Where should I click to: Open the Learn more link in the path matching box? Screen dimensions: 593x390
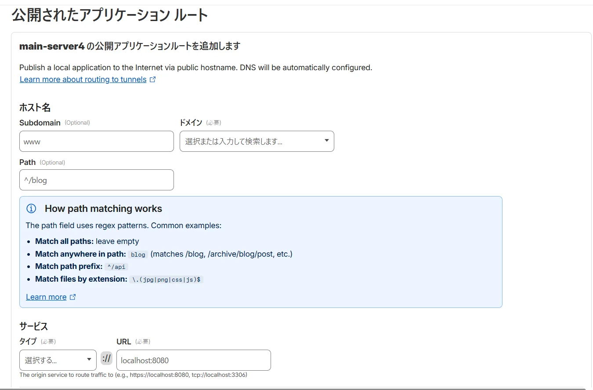(46, 297)
